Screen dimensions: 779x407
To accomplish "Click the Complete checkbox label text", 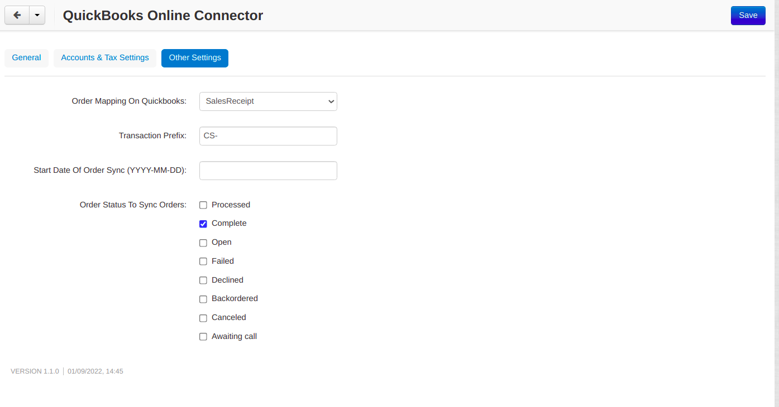I will pos(229,224).
